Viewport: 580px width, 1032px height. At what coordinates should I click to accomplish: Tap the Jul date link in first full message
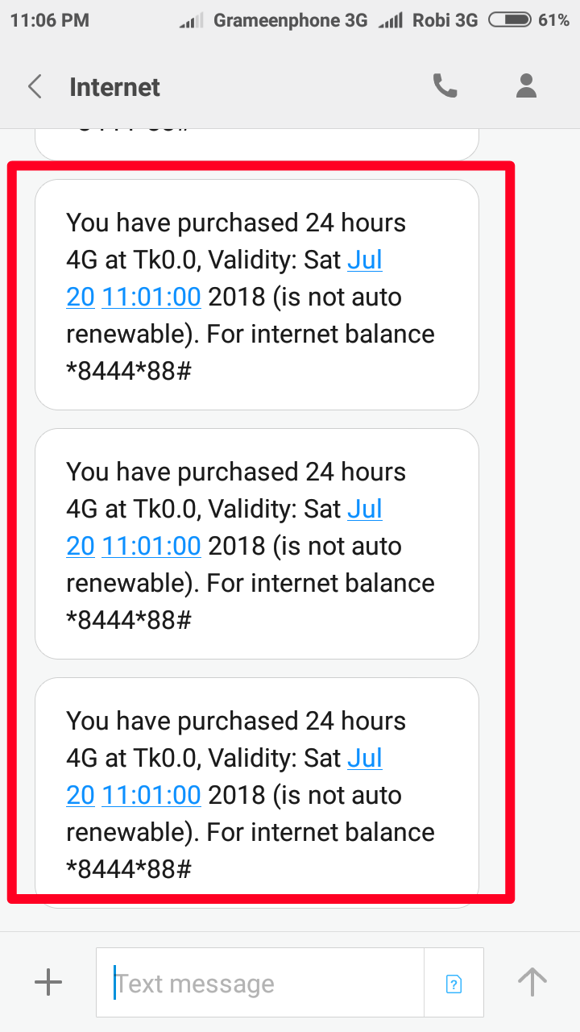(x=364, y=260)
